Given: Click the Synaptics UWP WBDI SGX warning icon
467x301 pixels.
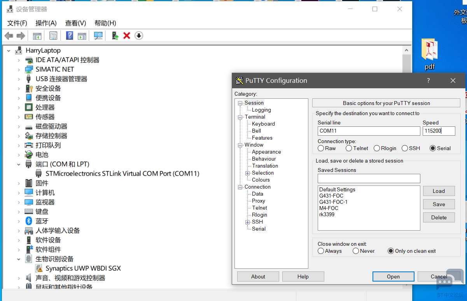Looking at the screenshot, I should (x=39, y=268).
